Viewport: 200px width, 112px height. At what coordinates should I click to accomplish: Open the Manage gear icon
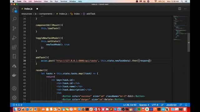click(x=14, y=98)
